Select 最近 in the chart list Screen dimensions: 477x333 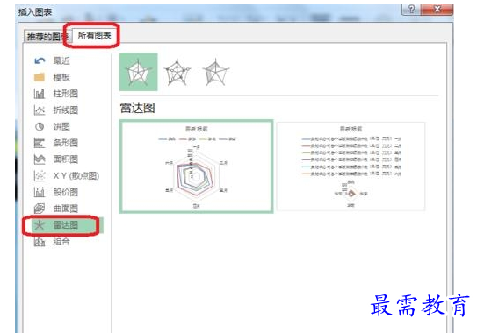[61, 60]
